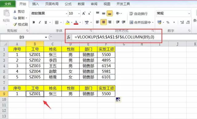Toggle center horizontal alignment
This screenshot has width=197, height=119.
tap(103, 22)
